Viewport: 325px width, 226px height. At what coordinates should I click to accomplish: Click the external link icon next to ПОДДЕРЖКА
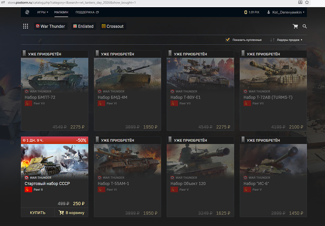point(97,12)
